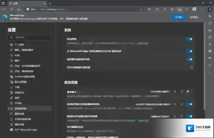Click the blue link under startup boost description
Screen dimensions: 214x138
pyautogui.click(x=142, y=44)
